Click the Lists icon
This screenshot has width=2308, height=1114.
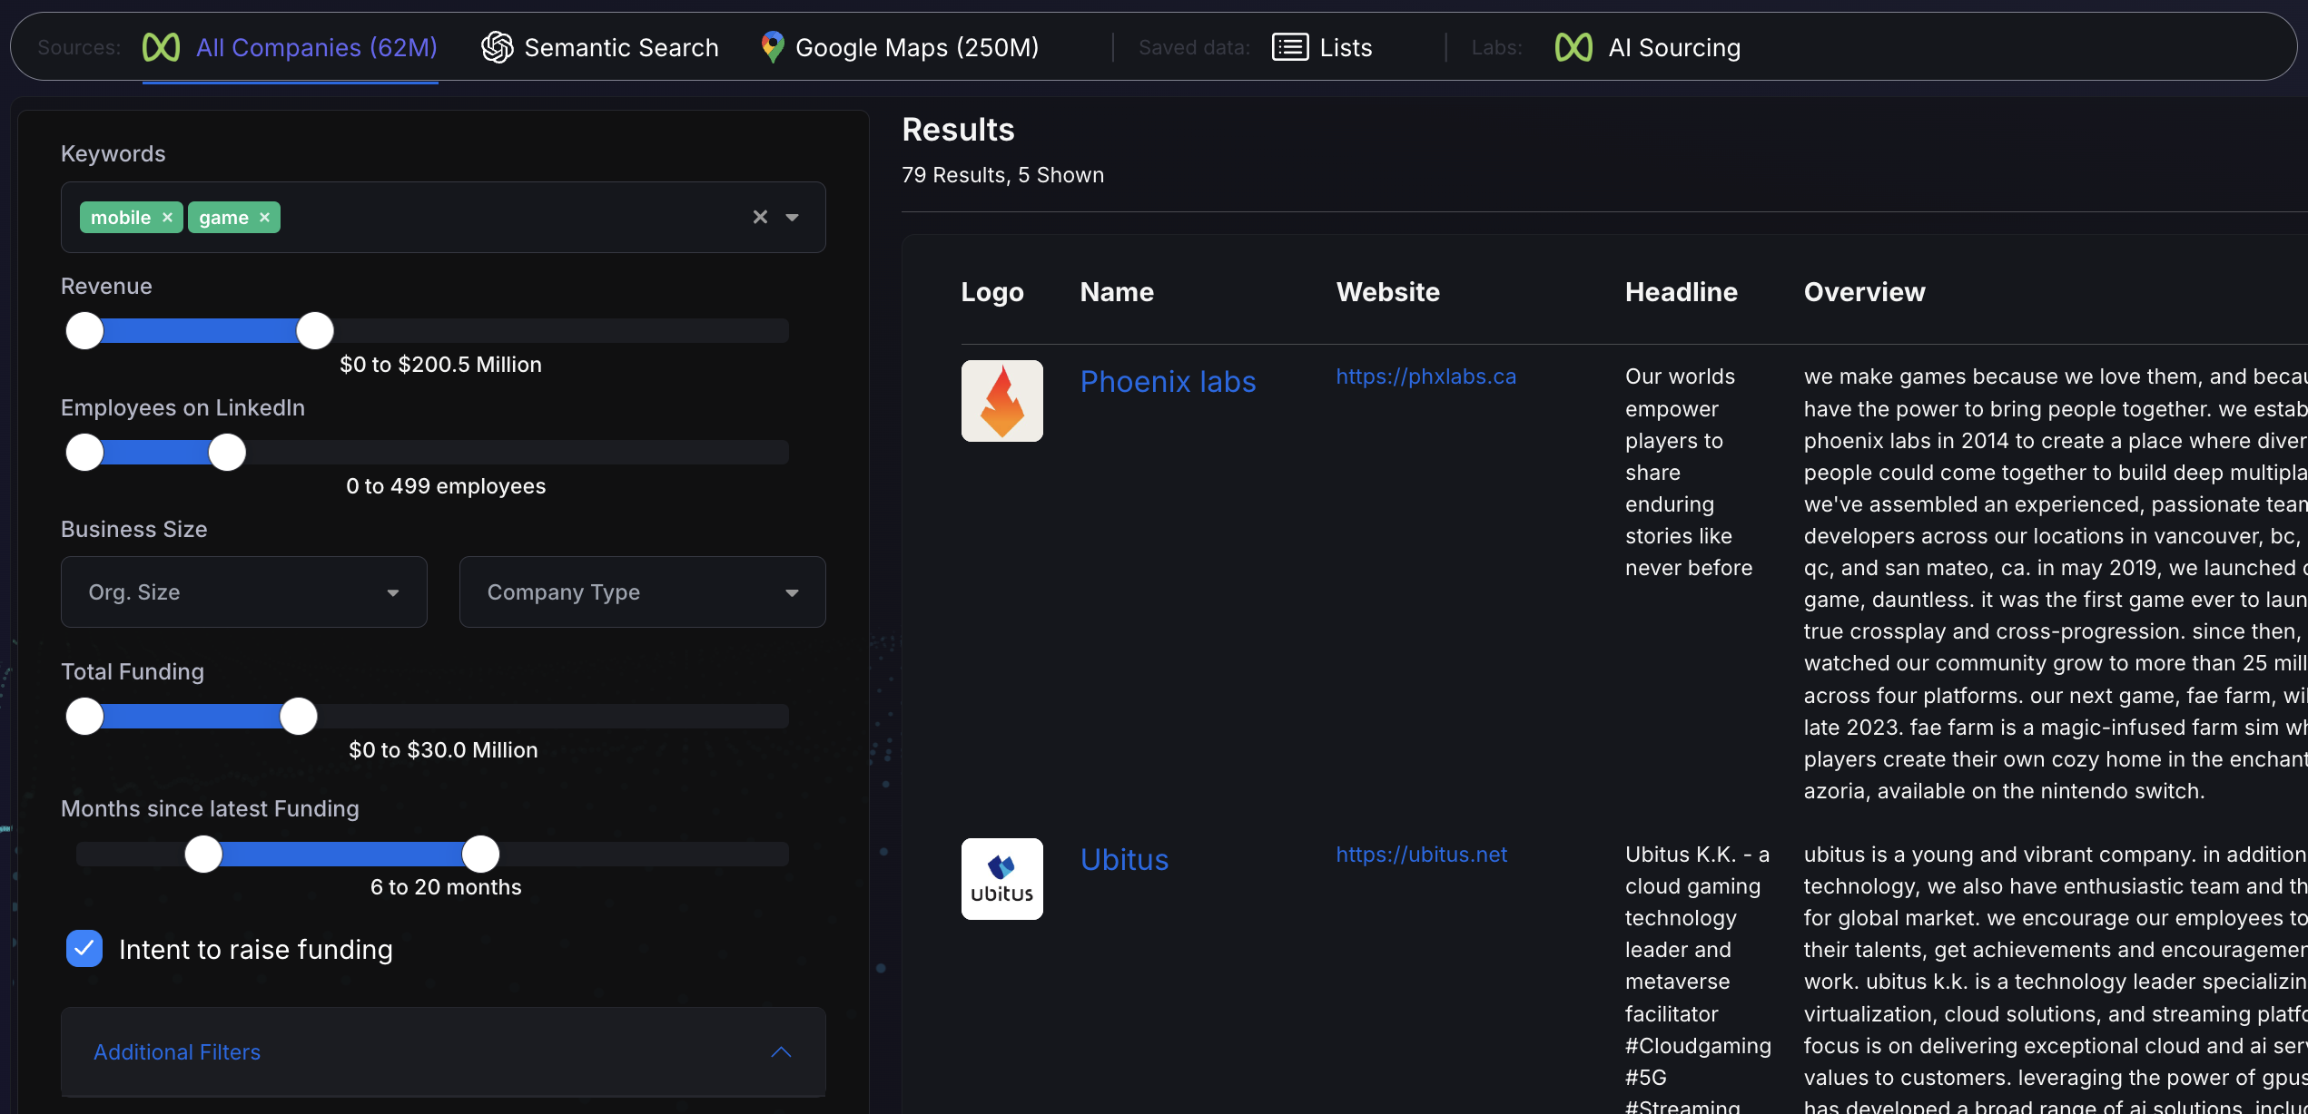(x=1290, y=47)
